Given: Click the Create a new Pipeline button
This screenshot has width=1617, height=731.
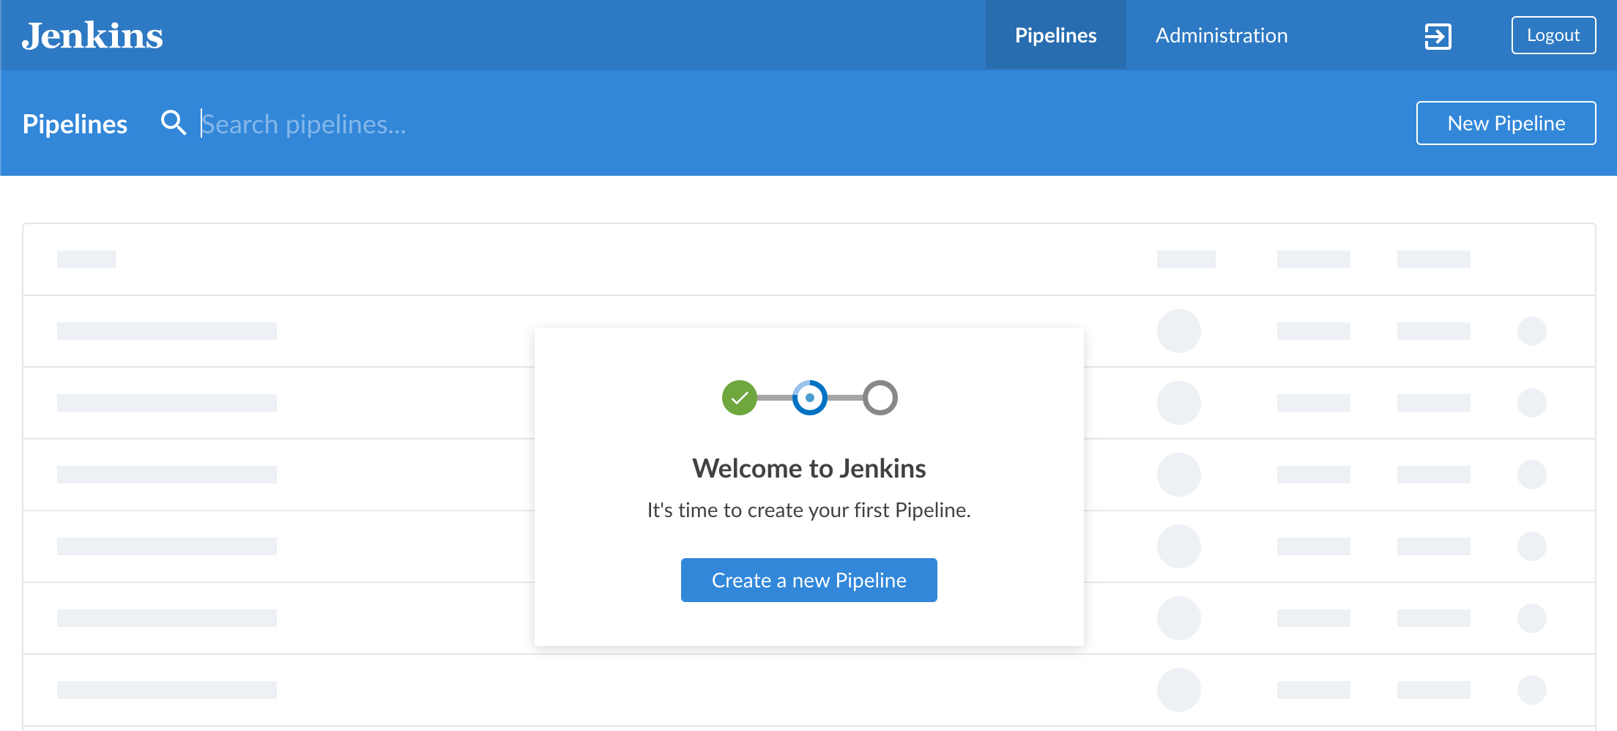Looking at the screenshot, I should (x=808, y=580).
